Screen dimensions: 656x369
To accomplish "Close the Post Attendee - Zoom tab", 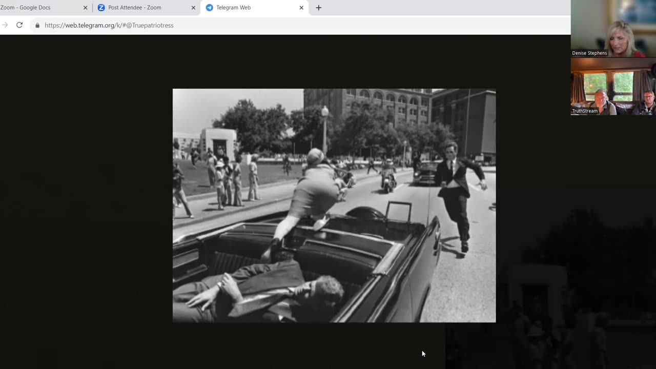I will pyautogui.click(x=193, y=8).
